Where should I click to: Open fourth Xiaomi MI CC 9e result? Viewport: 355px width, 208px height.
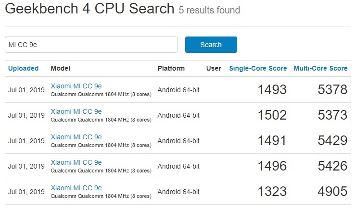coord(76,162)
